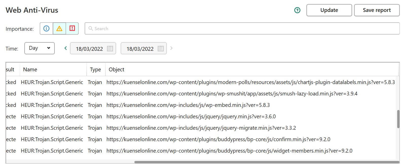
Task: Open calendar for start date 18/03/2022
Action: tap(110, 48)
